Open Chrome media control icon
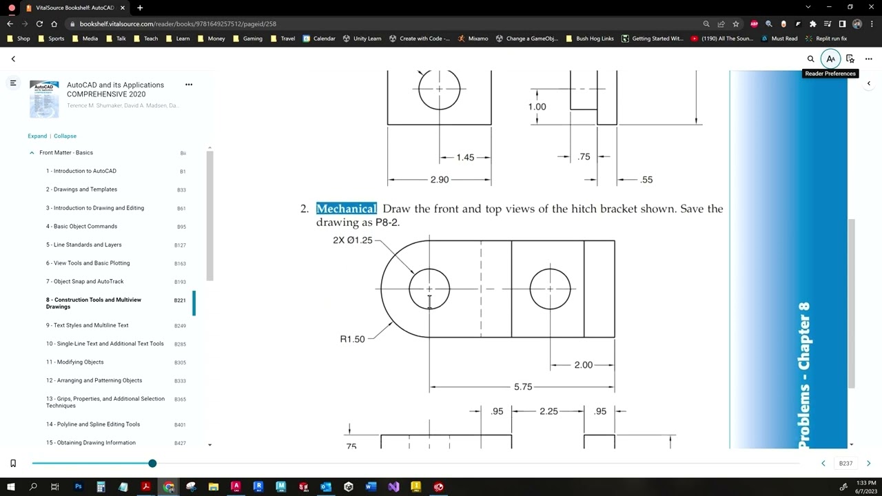This screenshot has height=496, width=882. (x=828, y=23)
